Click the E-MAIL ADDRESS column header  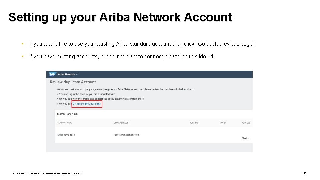121,123
